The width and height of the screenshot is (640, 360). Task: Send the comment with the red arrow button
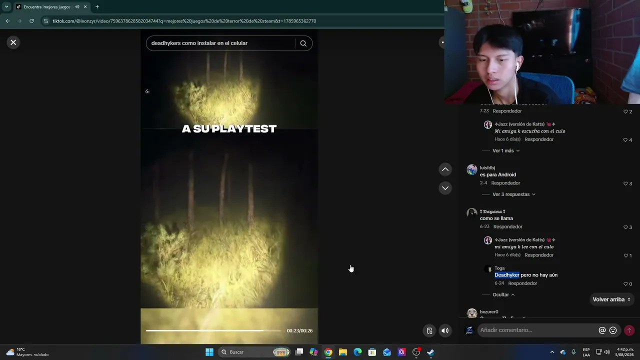click(629, 330)
